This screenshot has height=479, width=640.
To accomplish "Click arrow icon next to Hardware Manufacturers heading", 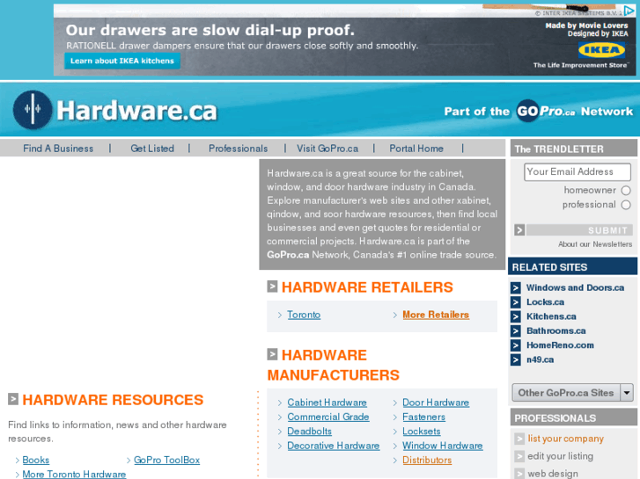I will pyautogui.click(x=272, y=354).
